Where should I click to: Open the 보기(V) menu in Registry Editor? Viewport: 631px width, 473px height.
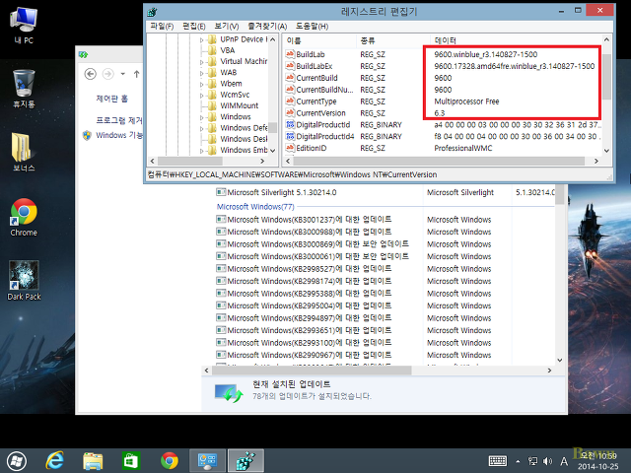point(227,27)
